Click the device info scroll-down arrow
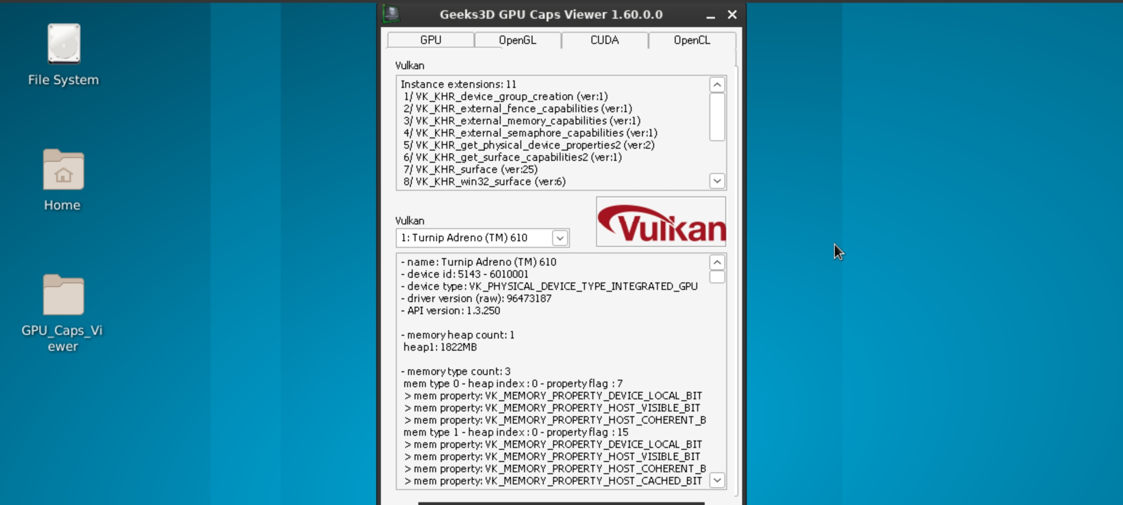This screenshot has height=505, width=1123. tap(717, 480)
